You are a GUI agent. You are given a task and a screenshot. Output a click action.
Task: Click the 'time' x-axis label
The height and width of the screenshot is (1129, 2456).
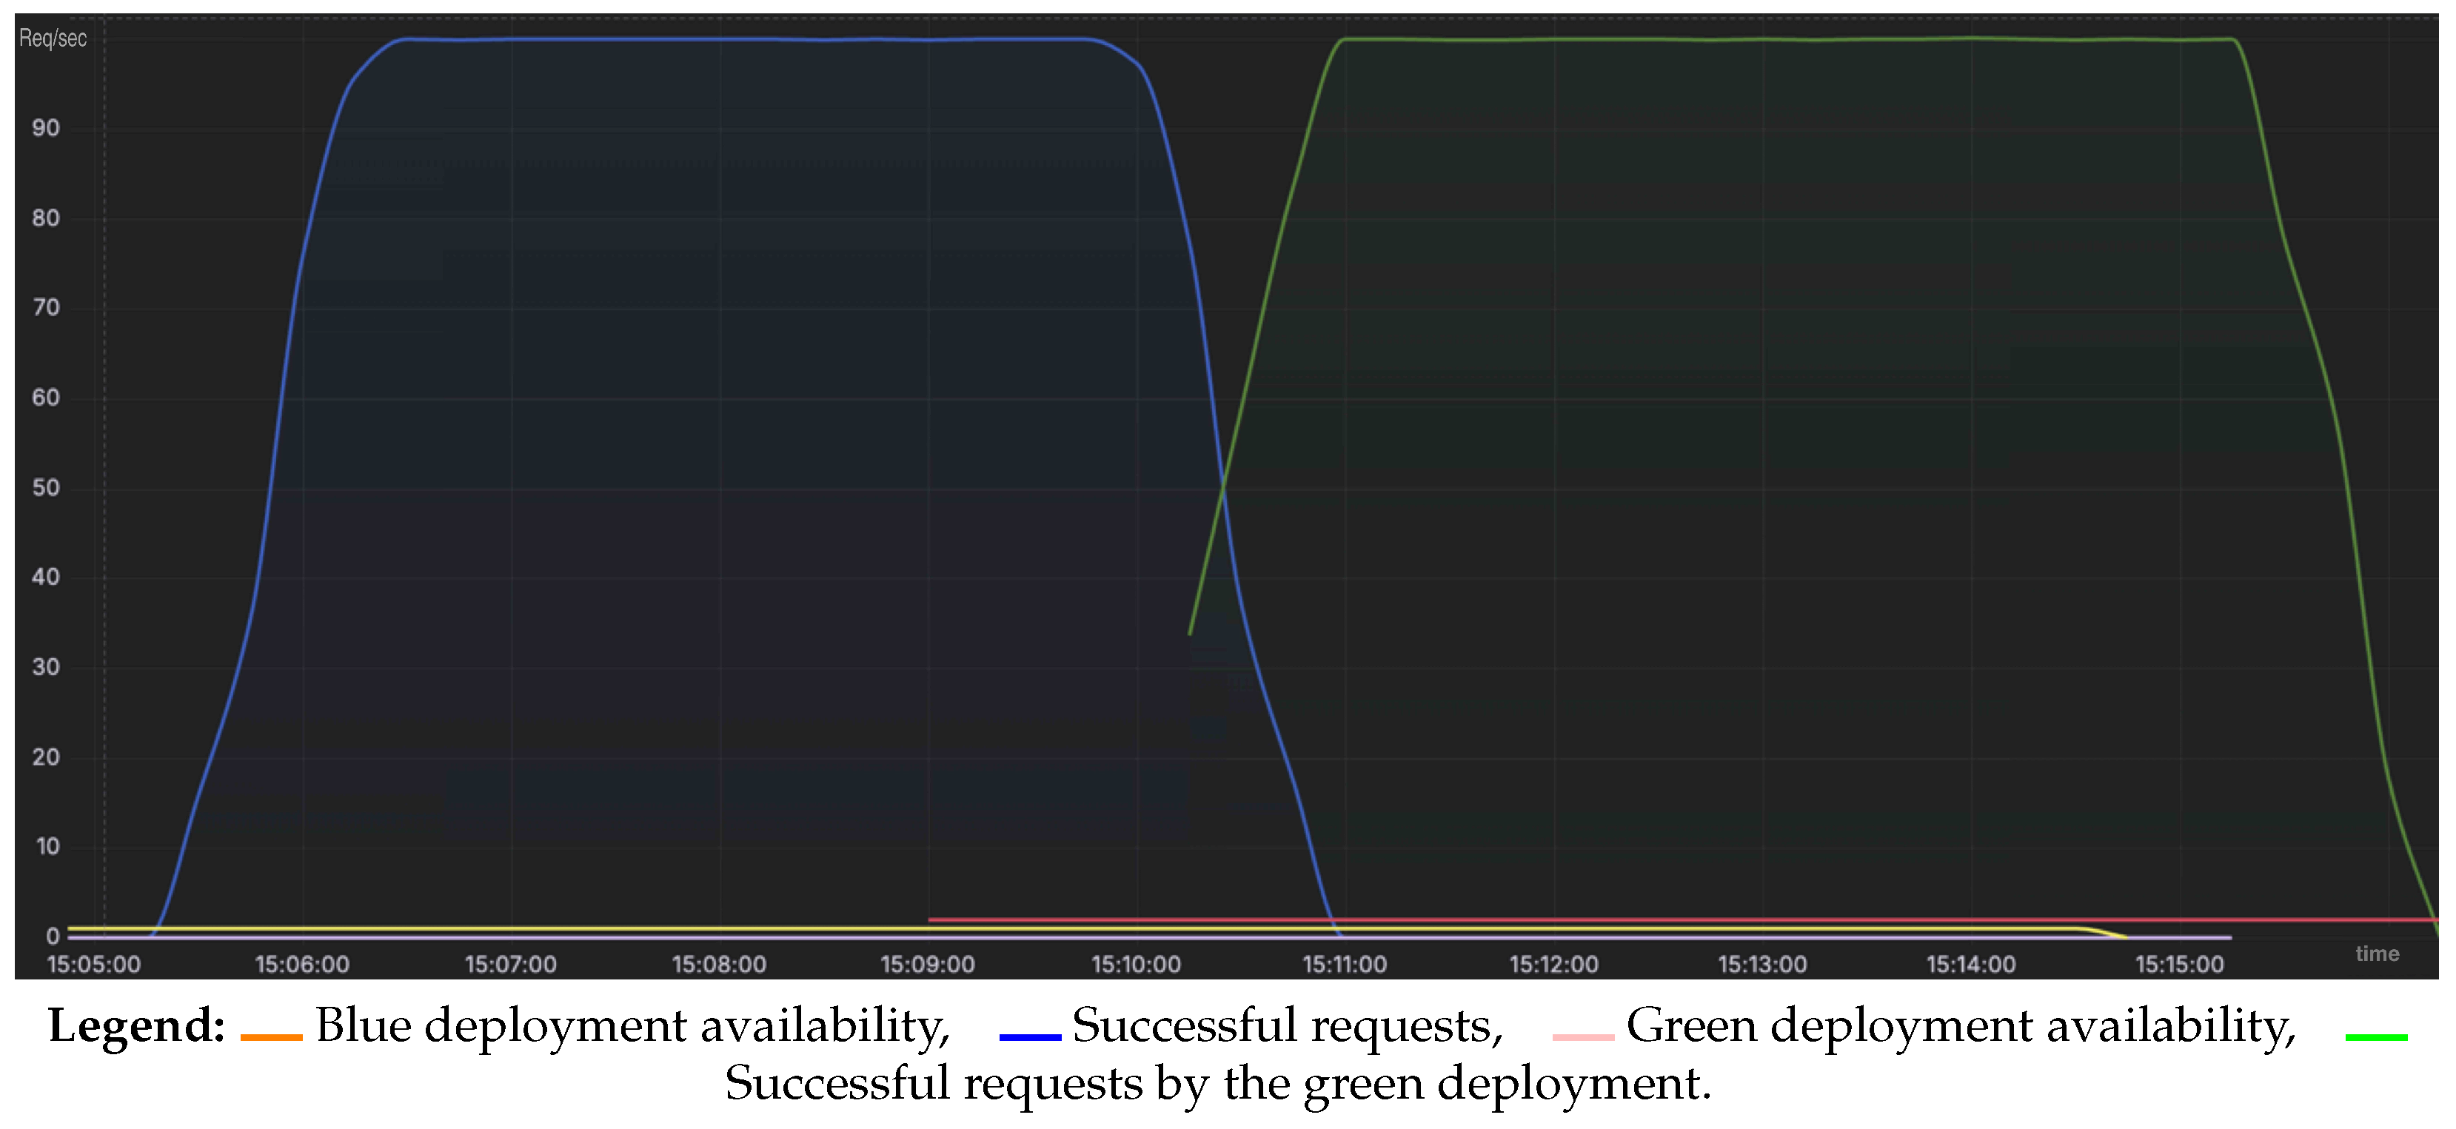(2377, 954)
